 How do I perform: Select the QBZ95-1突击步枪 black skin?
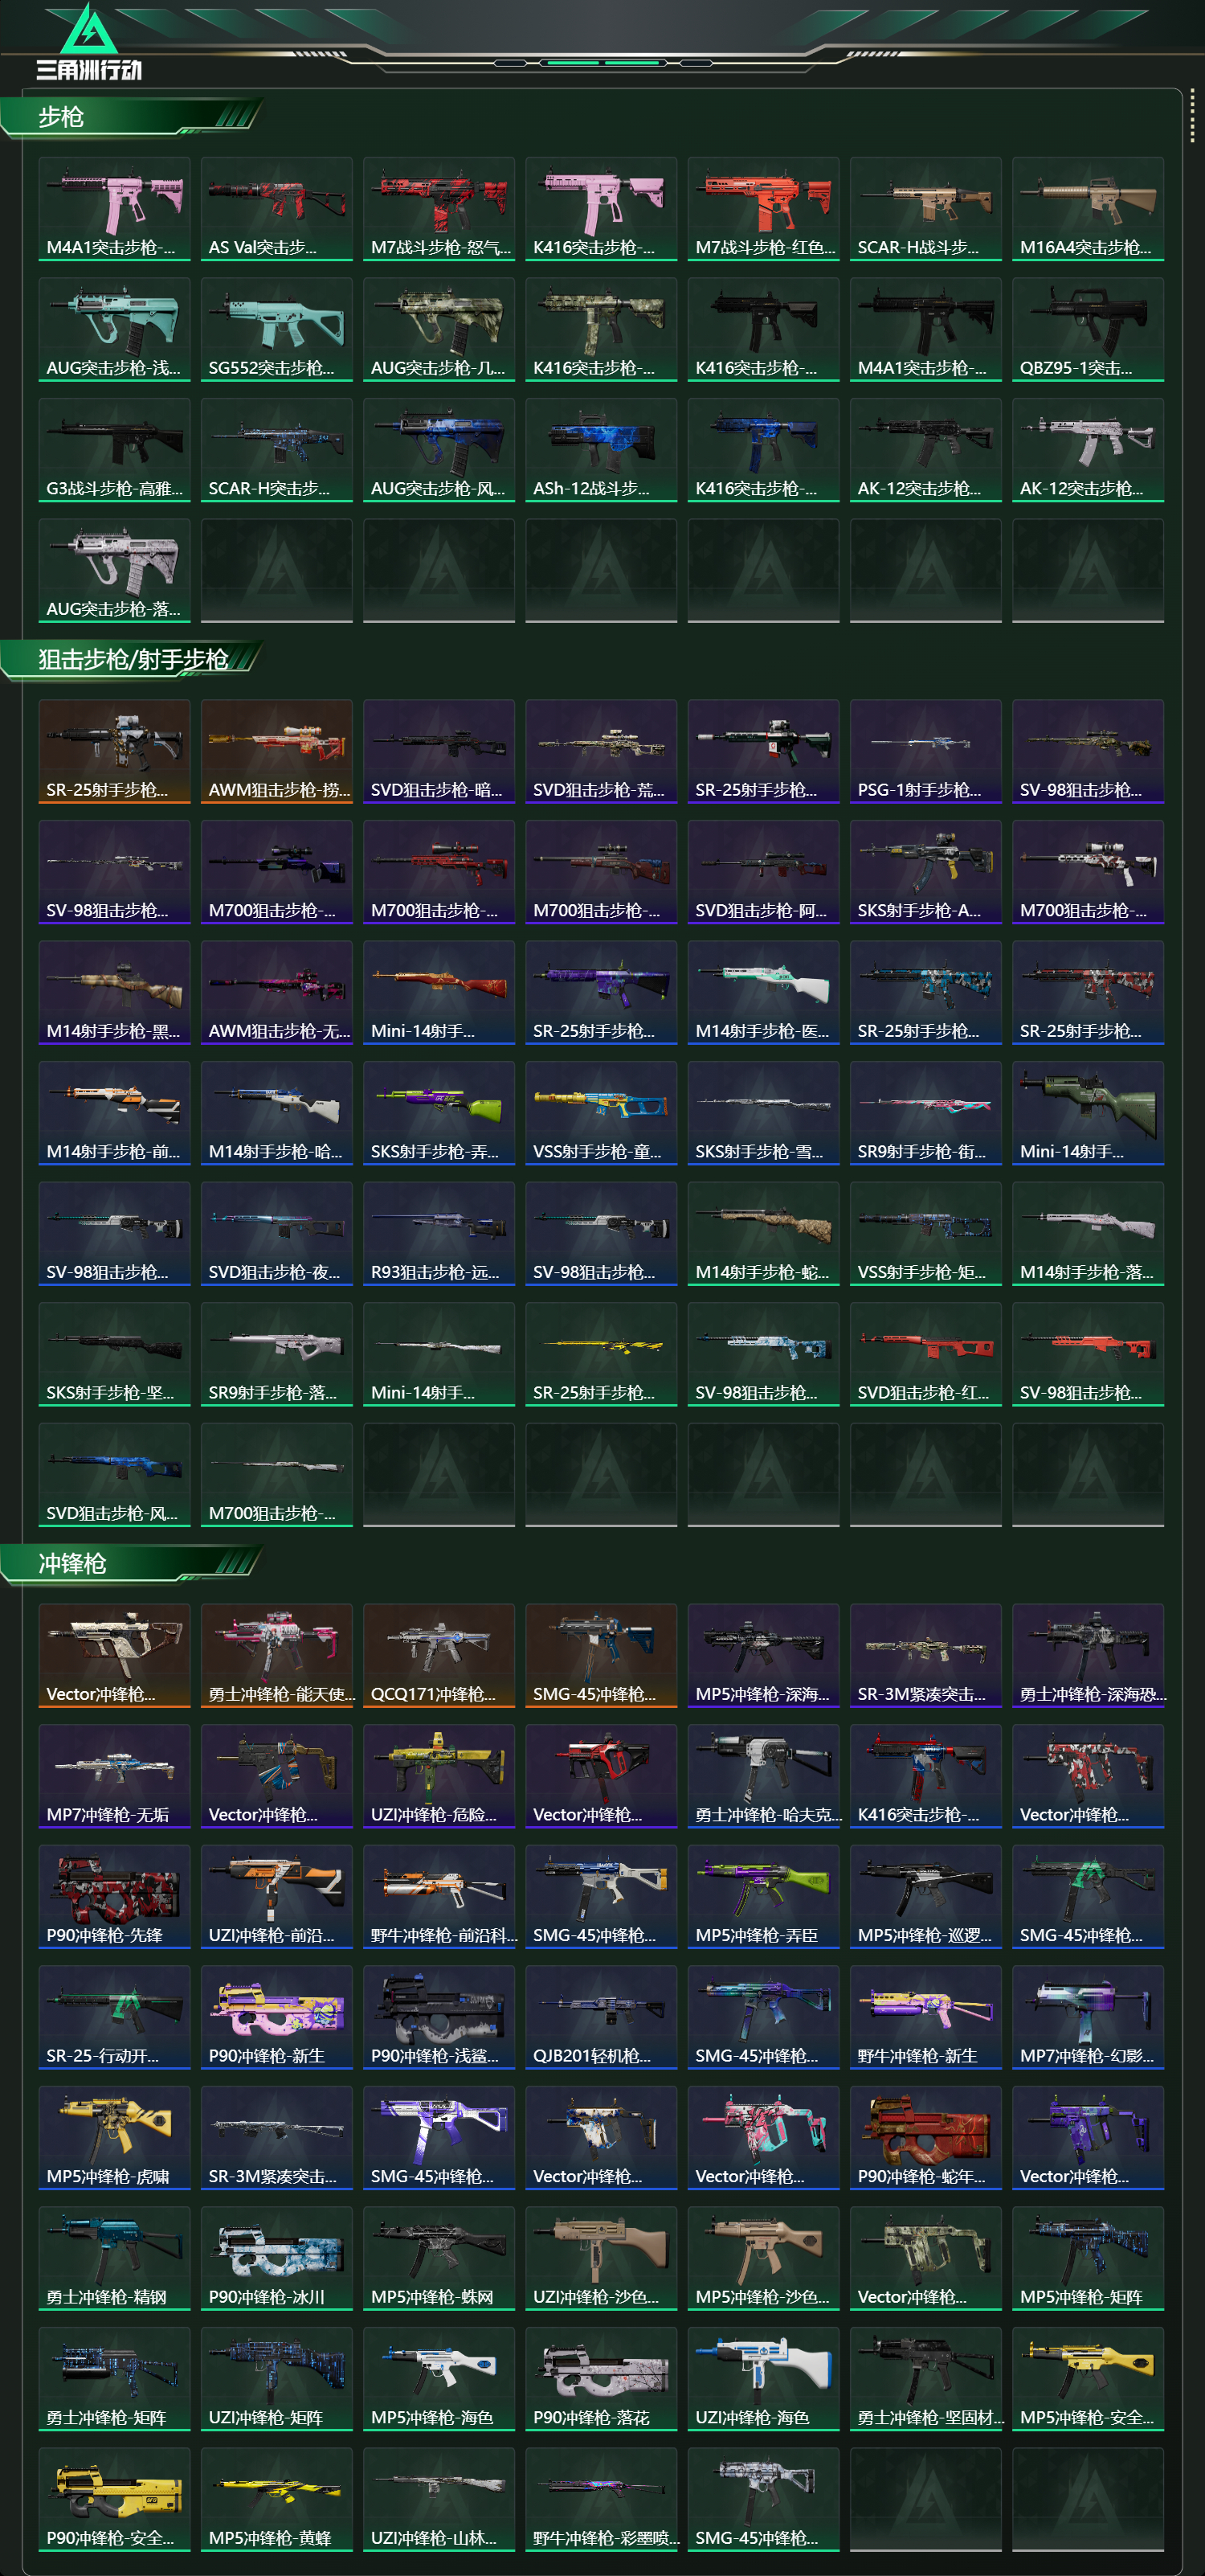[1088, 329]
